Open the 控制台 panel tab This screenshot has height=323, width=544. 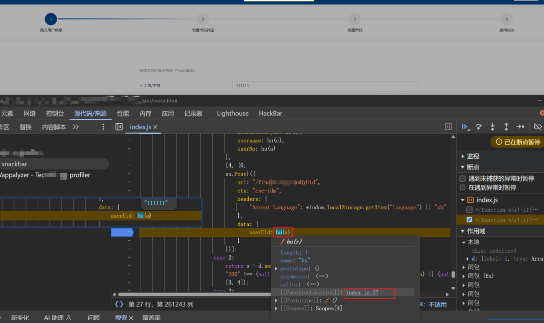pos(55,113)
